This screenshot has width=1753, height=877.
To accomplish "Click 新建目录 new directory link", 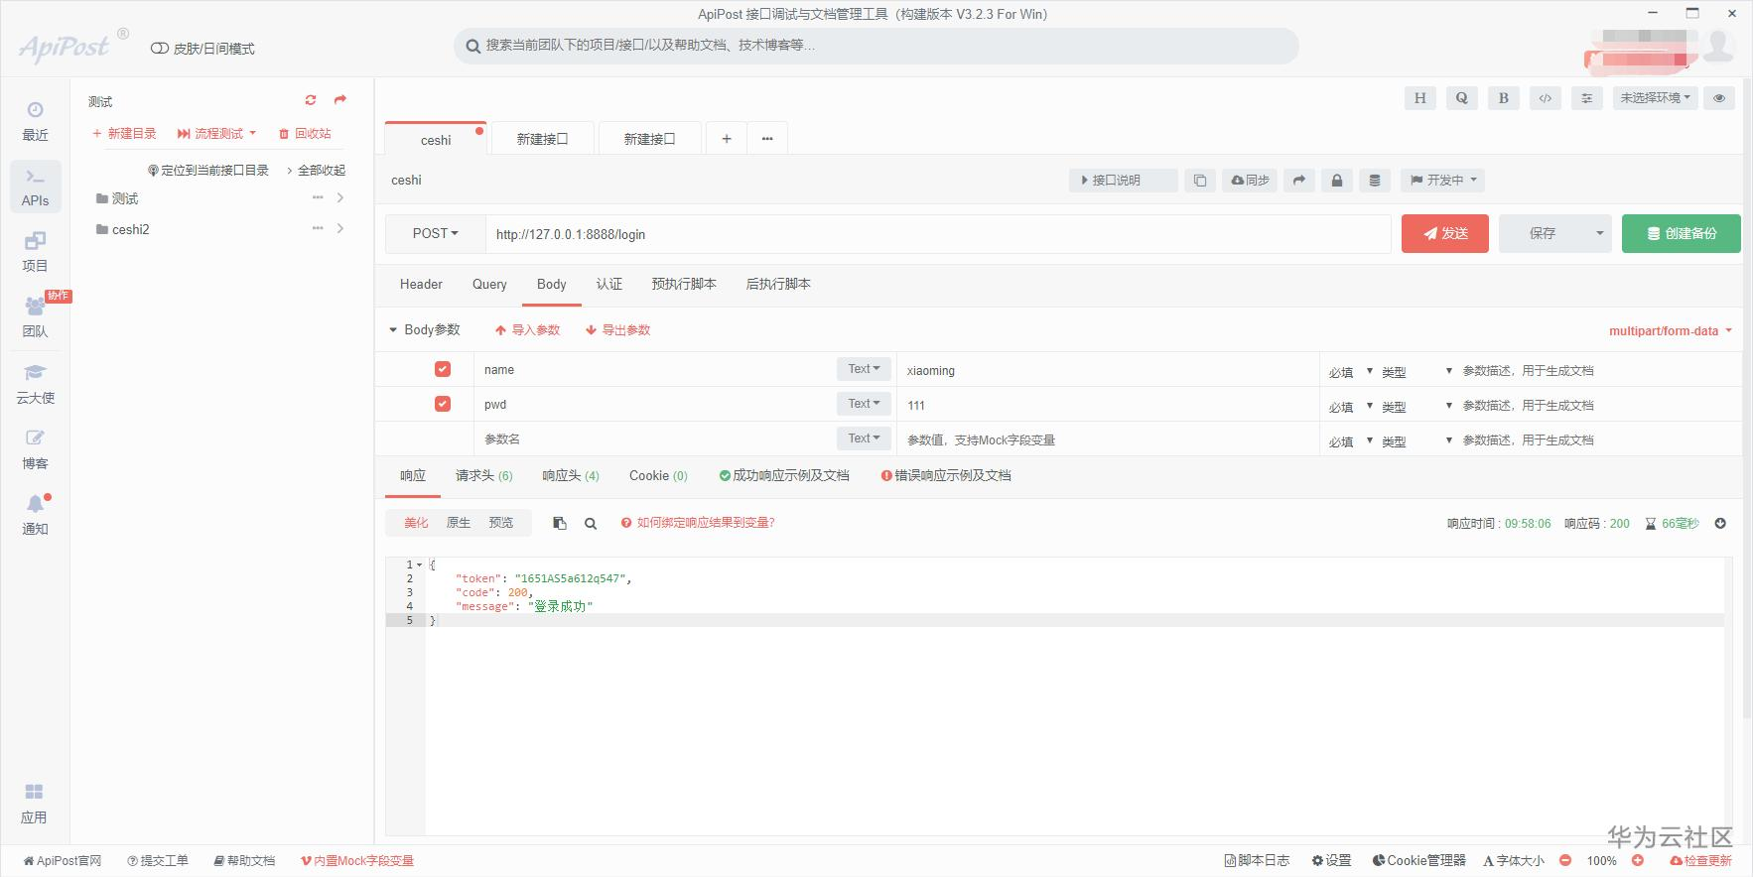I will 124,133.
